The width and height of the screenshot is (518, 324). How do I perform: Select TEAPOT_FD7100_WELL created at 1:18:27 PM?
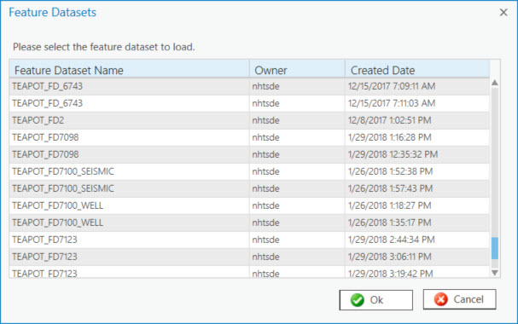click(x=249, y=205)
